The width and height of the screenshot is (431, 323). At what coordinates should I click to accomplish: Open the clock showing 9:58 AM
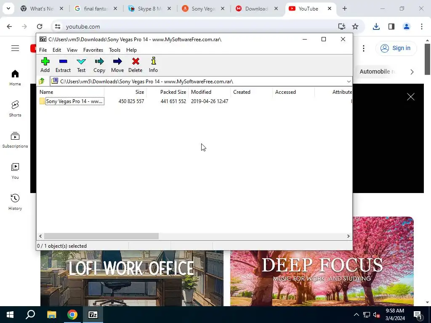[x=395, y=315]
